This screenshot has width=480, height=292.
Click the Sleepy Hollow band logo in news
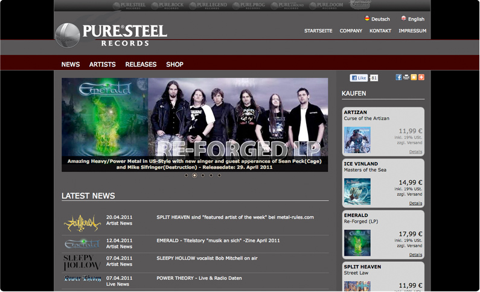pyautogui.click(x=82, y=262)
